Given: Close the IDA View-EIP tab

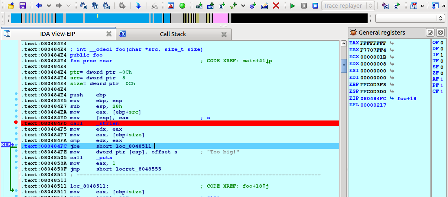Looking at the screenshot, I should point(109,34).
